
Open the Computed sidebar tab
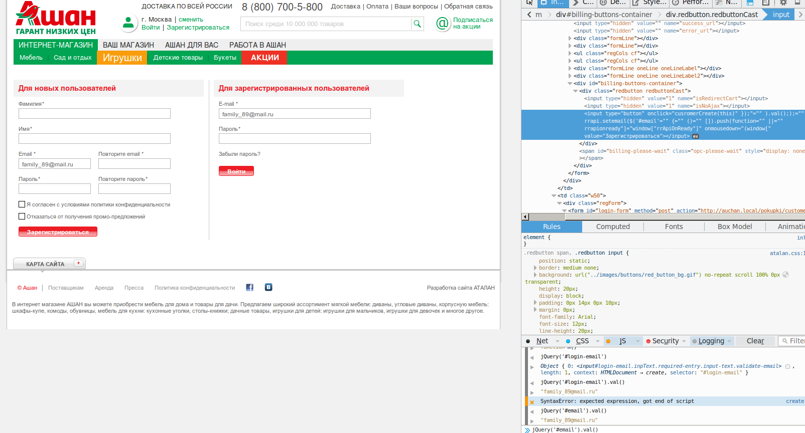613,227
